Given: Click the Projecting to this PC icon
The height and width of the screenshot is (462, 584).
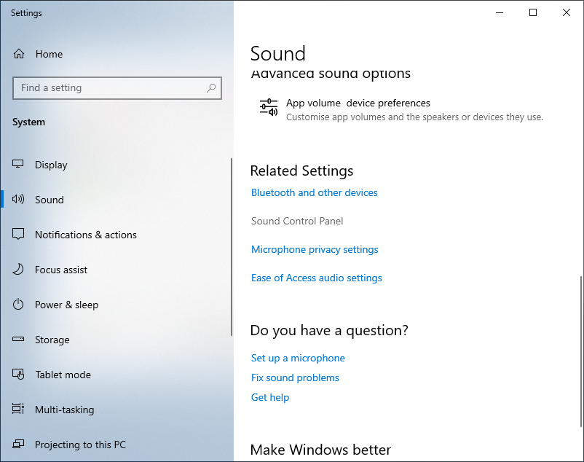Looking at the screenshot, I should [x=18, y=444].
